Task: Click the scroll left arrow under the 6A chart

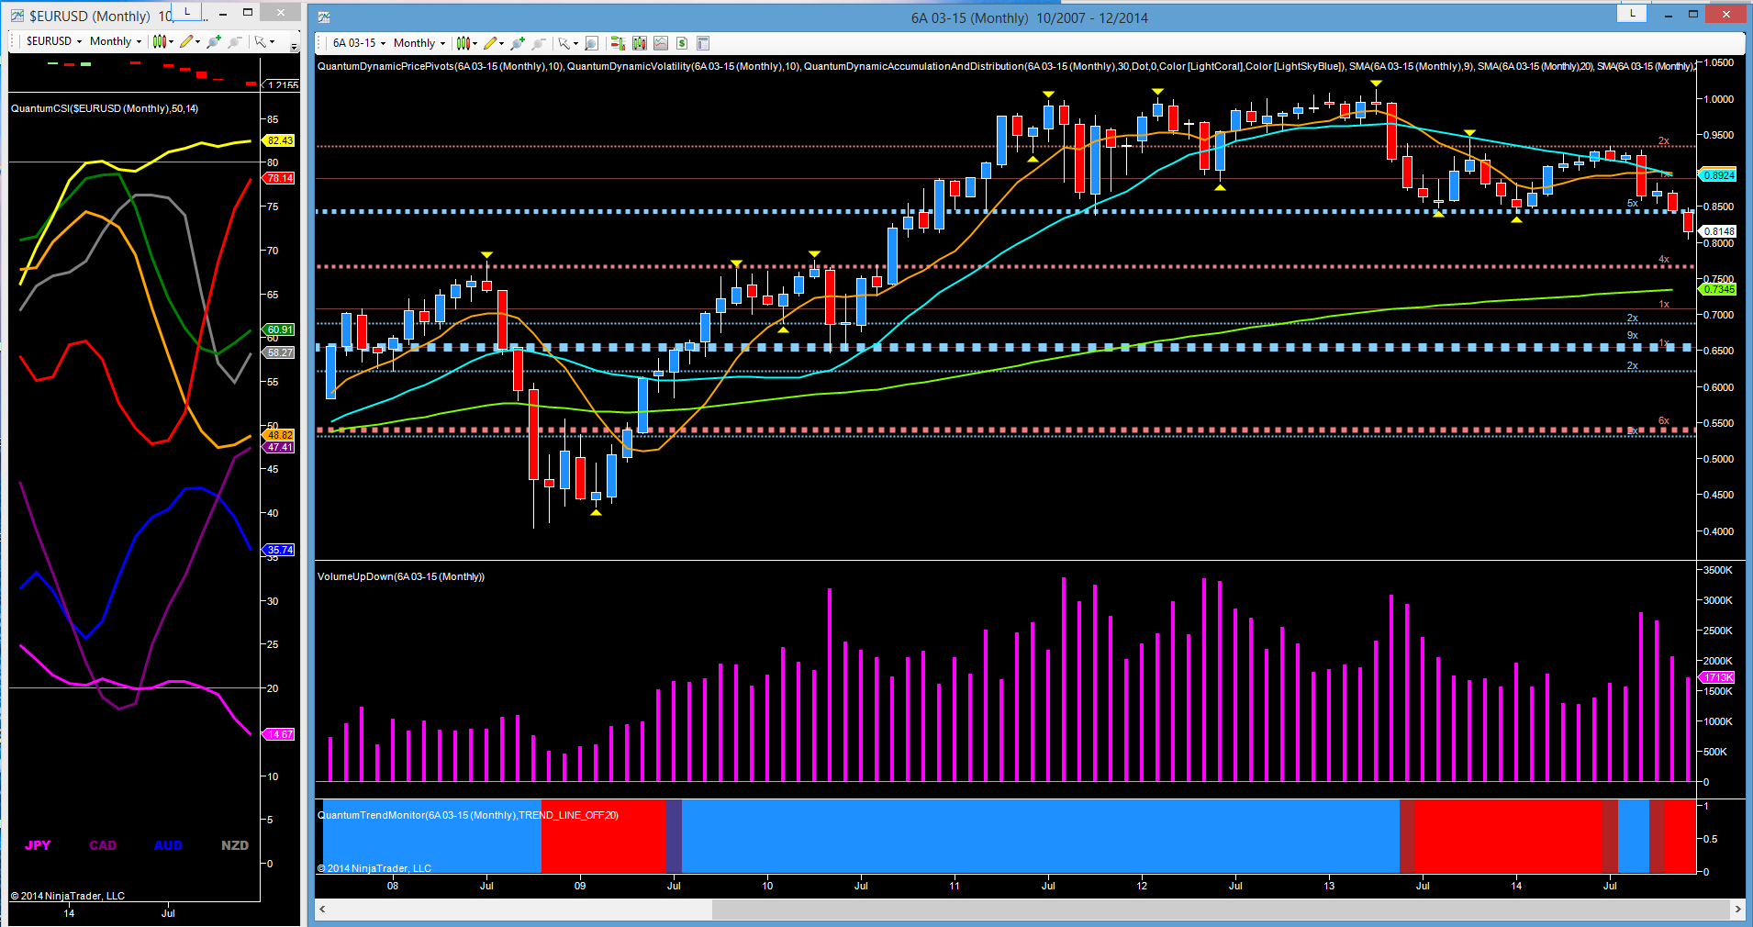Action: click(x=322, y=909)
